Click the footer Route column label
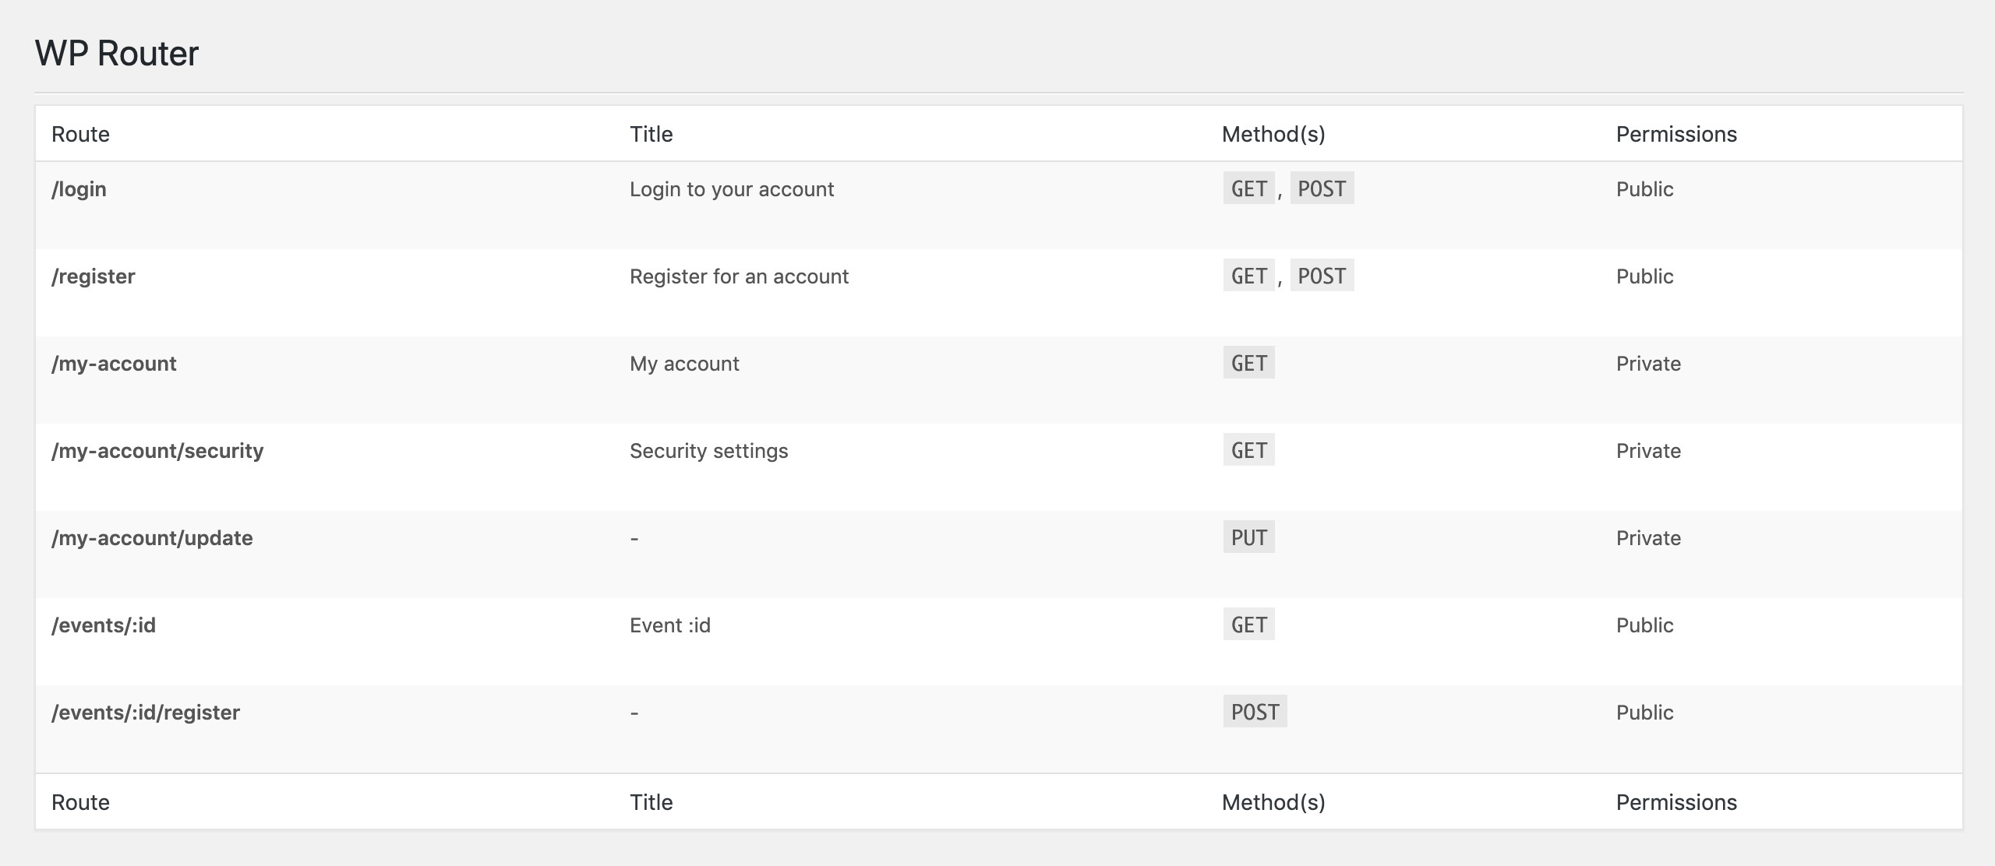This screenshot has width=1995, height=866. pos(80,802)
